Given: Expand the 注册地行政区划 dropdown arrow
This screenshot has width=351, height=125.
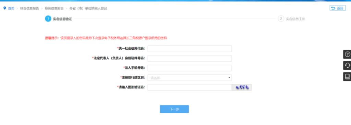Looking at the screenshot, I should [x=229, y=78].
